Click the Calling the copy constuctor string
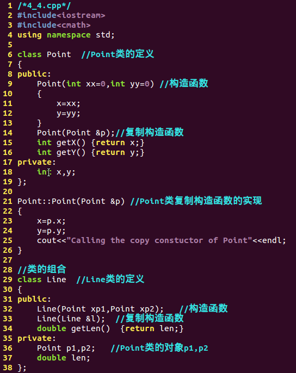The image size is (296, 373). [x=159, y=240]
